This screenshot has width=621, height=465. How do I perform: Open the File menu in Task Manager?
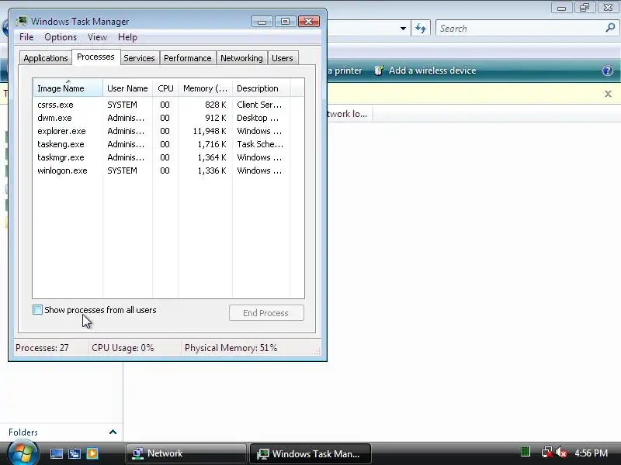(26, 37)
